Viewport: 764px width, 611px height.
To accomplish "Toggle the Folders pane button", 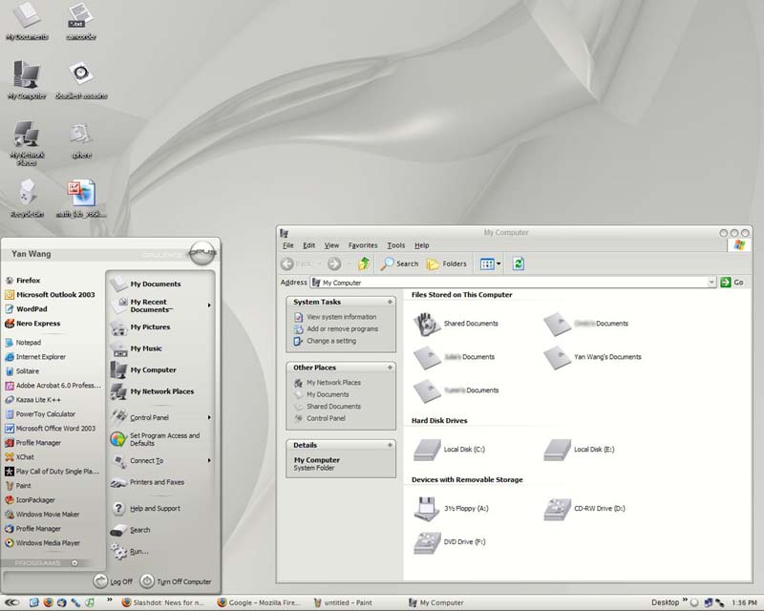I will click(x=447, y=263).
